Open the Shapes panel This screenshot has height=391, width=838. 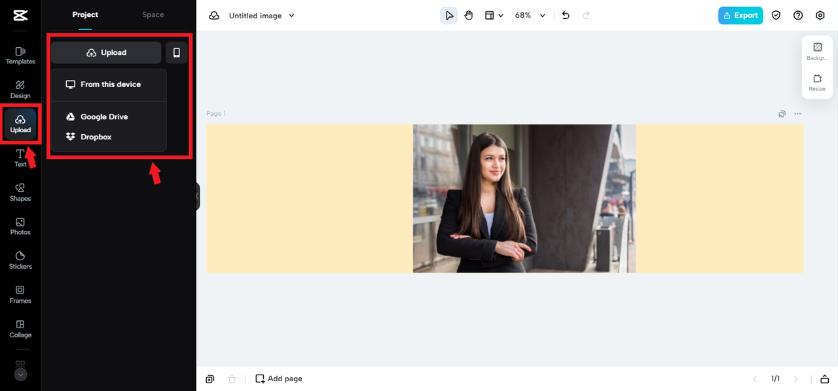[x=20, y=192]
